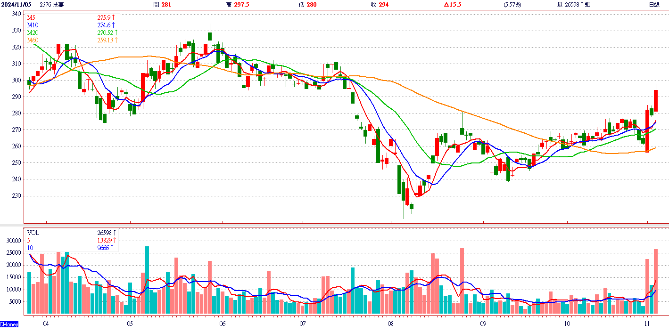669x332 pixels.
Task: Click the orange M60 legend label
Action: click(33, 40)
